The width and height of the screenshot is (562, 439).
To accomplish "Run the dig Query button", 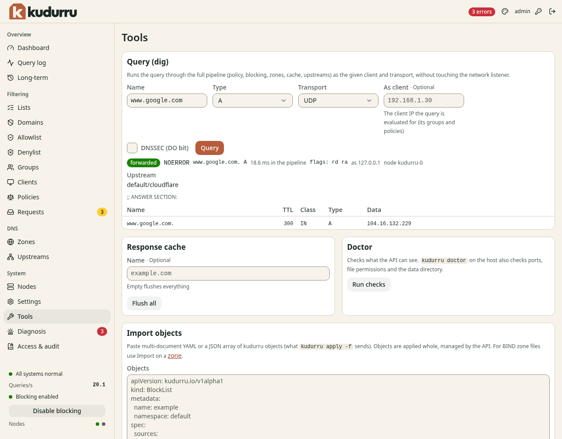I will click(209, 148).
